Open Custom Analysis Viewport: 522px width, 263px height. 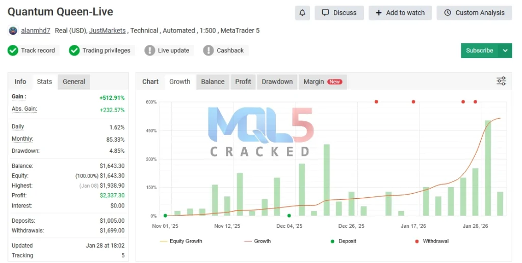coord(474,13)
